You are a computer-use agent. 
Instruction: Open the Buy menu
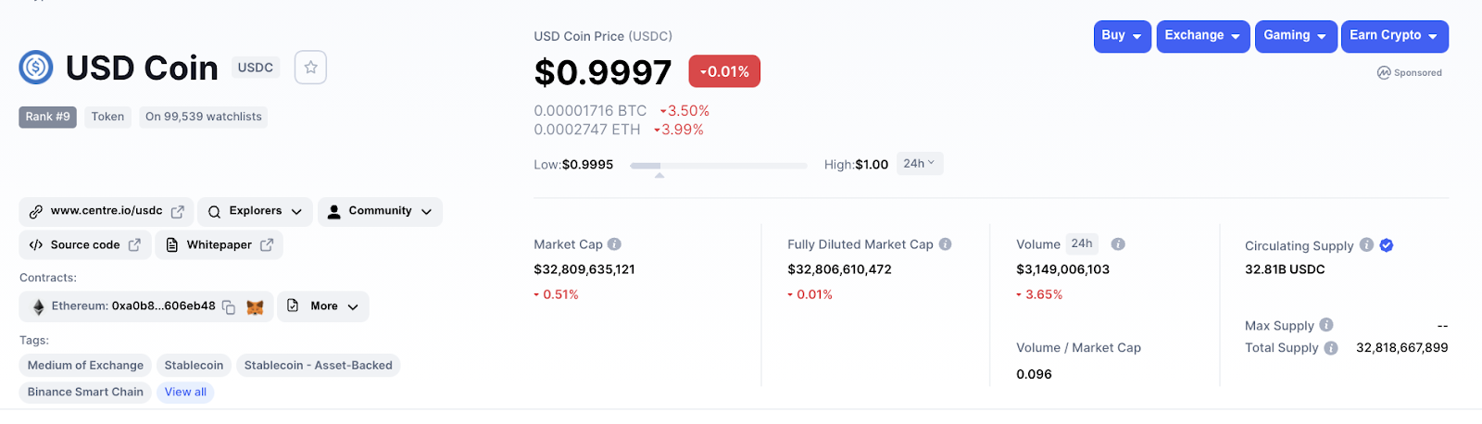[x=1123, y=36]
